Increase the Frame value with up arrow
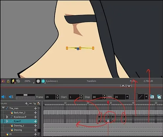This screenshot has height=137, width=163. point(57,96)
